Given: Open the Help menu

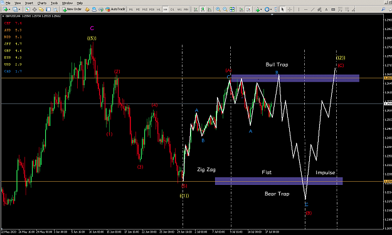Looking at the screenshot, I should (x=80, y=3).
